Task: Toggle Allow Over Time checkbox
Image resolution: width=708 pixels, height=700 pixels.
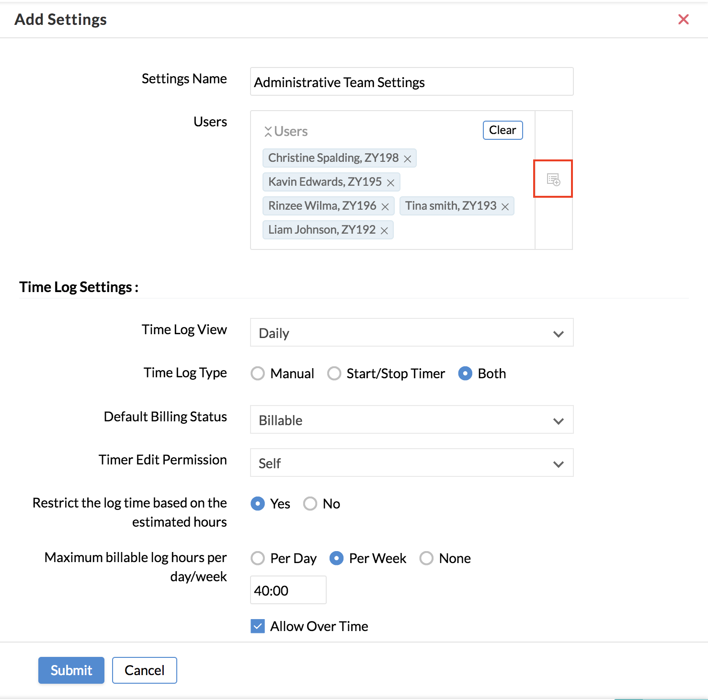Action: click(258, 626)
